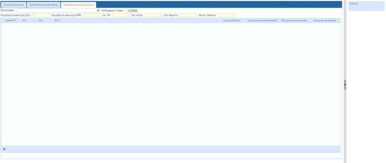The width and height of the screenshot is (386, 163).
Task: Click the Valore da consolidare column header
Action: pyautogui.click(x=325, y=20)
